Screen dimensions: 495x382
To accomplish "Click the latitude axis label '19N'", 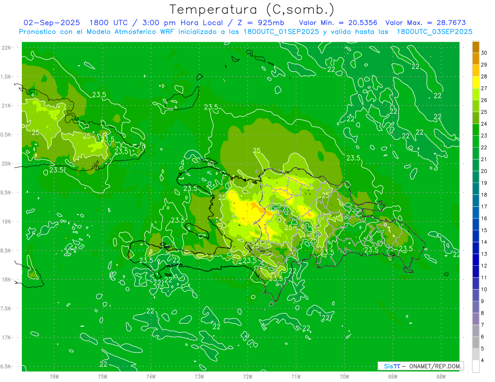I will point(7,222).
